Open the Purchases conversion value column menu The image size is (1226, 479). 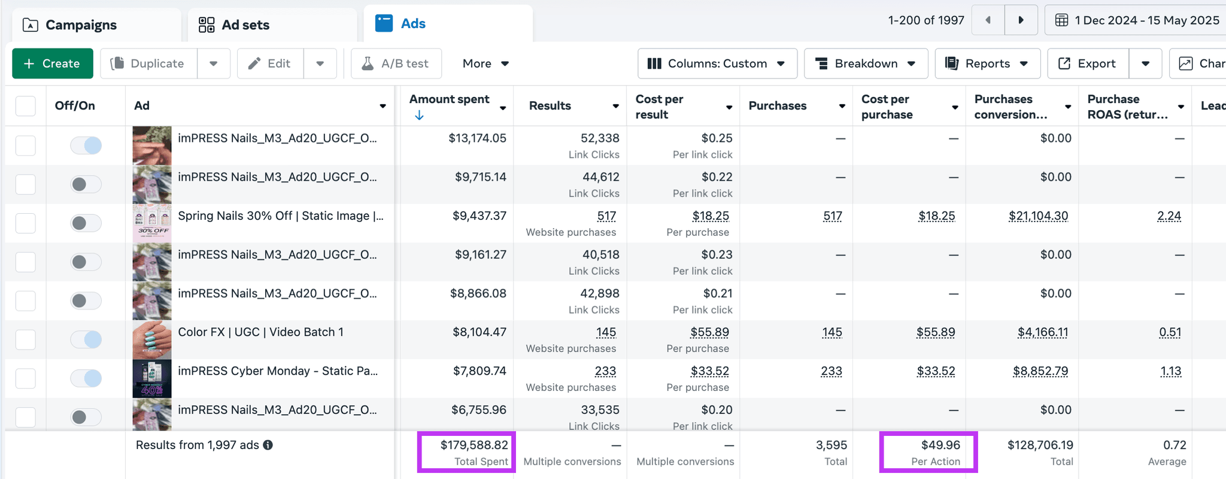tap(1068, 107)
